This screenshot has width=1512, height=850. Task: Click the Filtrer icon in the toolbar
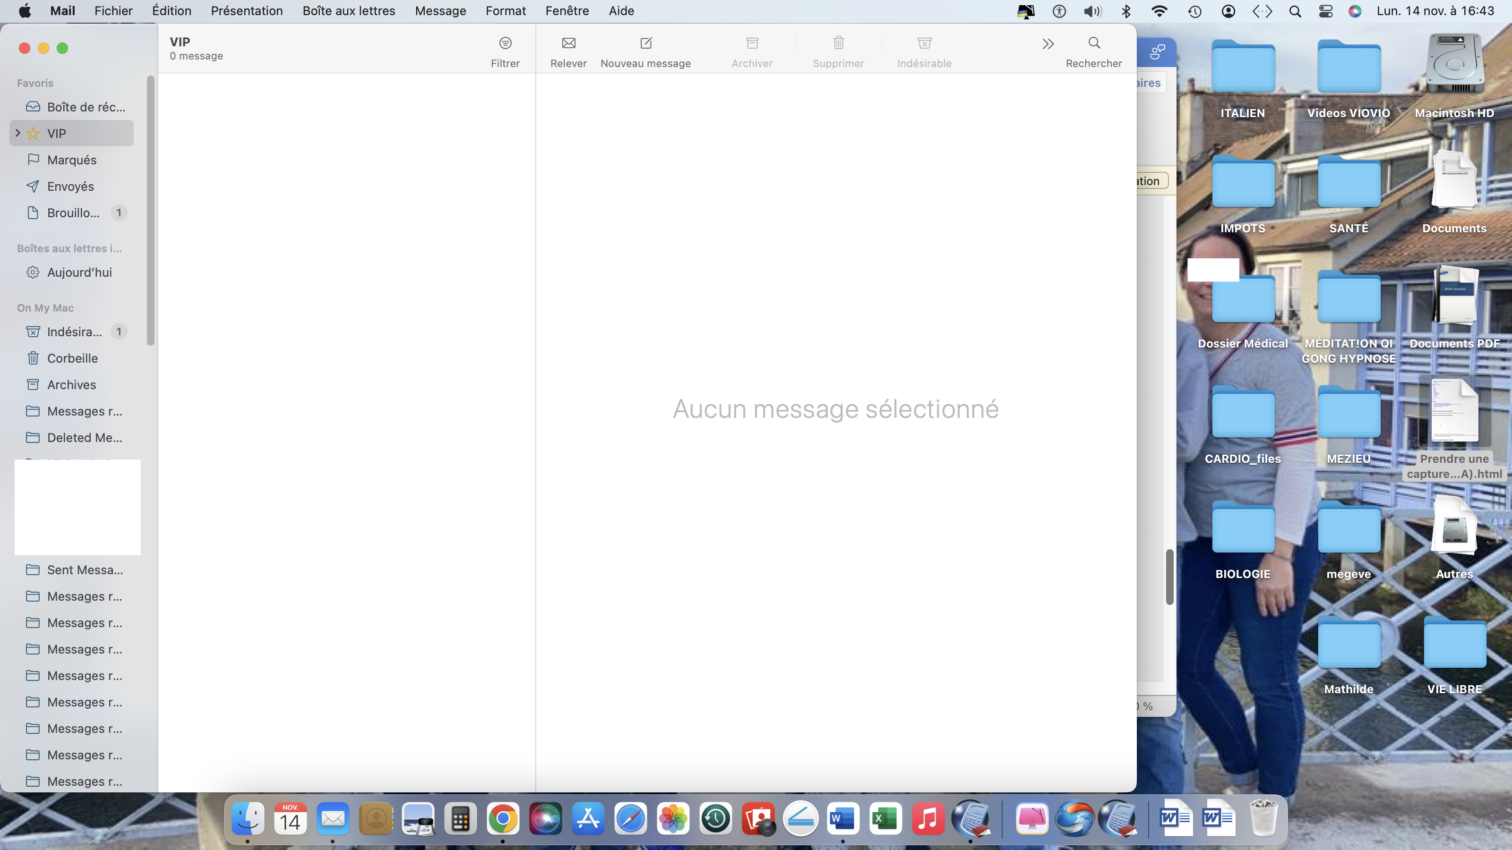pyautogui.click(x=505, y=43)
